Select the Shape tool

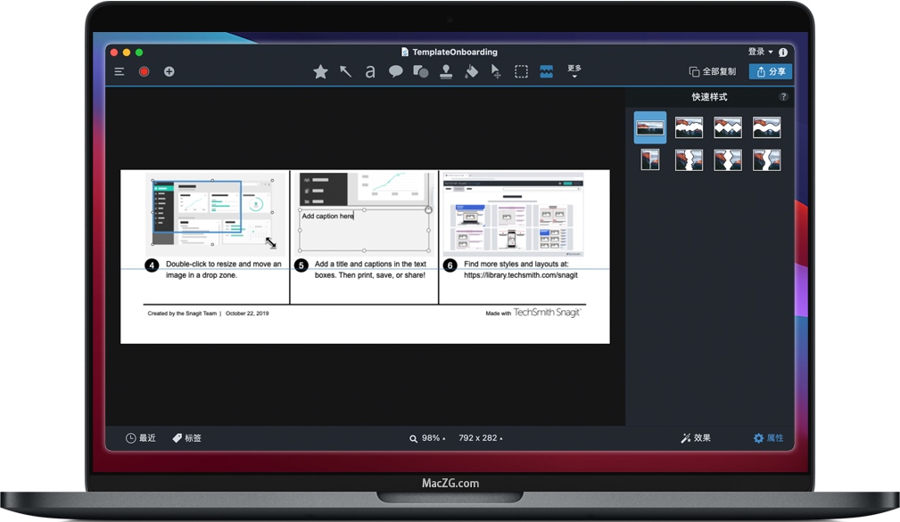pos(419,71)
